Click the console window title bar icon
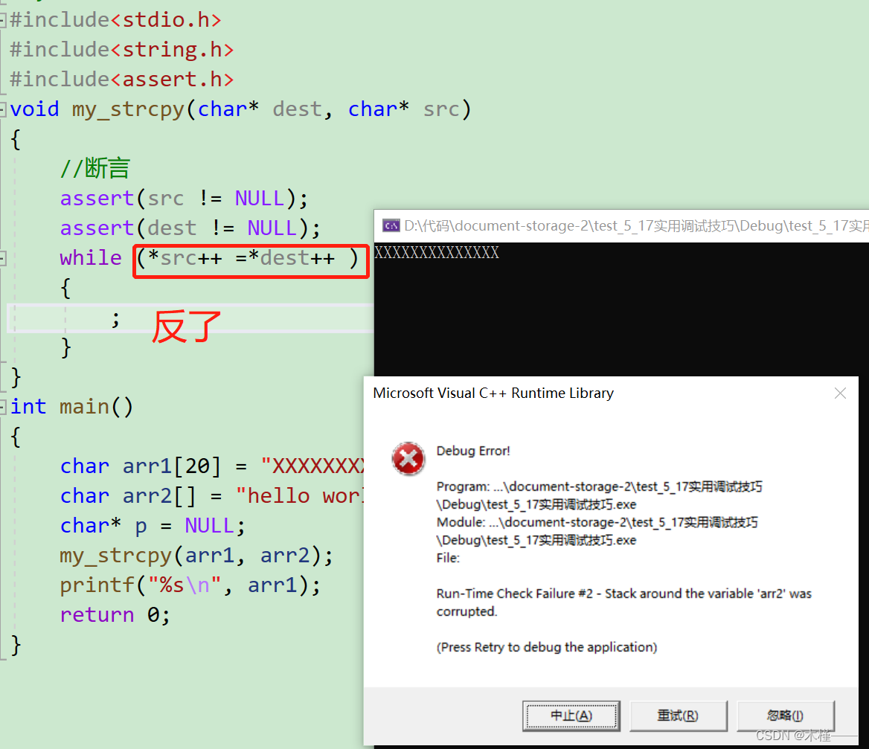This screenshot has height=749, width=869. (x=391, y=226)
